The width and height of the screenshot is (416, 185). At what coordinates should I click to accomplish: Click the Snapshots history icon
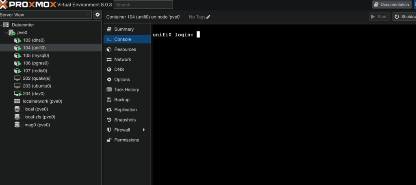click(x=109, y=120)
